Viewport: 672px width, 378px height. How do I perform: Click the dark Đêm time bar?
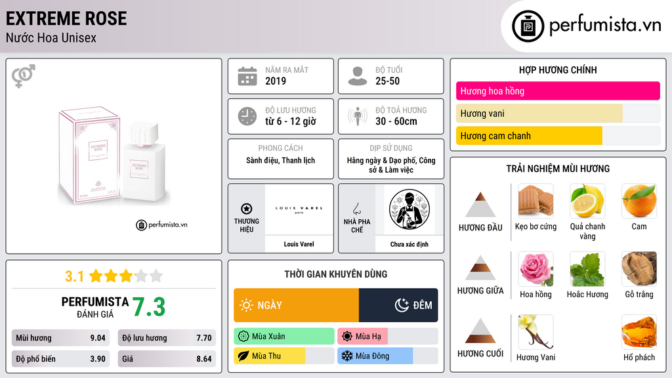click(x=398, y=305)
